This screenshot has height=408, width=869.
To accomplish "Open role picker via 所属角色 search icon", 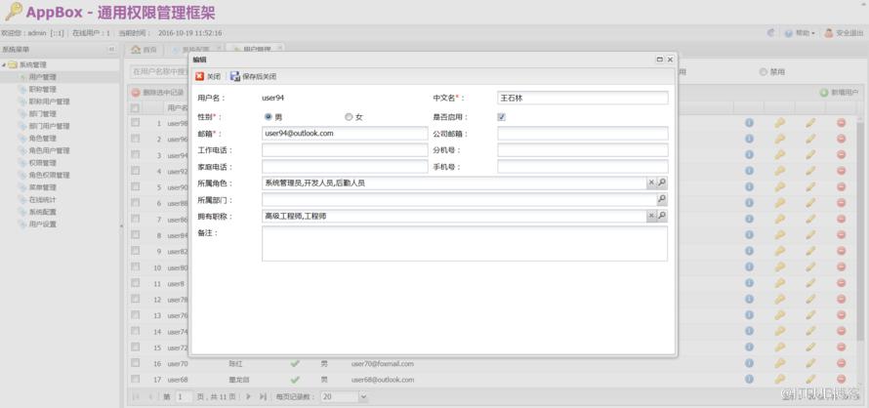I will [x=662, y=183].
